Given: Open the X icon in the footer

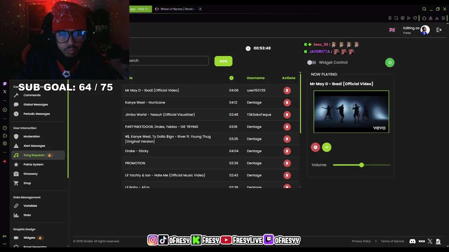Looking at the screenshot, I should pyautogui.click(x=430, y=241).
